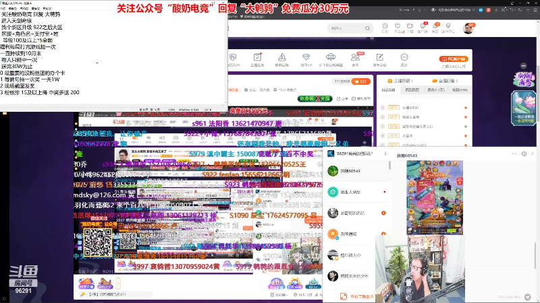Select rank 3 user with LV16 badge
This screenshot has width=540, height=303.
425,127
